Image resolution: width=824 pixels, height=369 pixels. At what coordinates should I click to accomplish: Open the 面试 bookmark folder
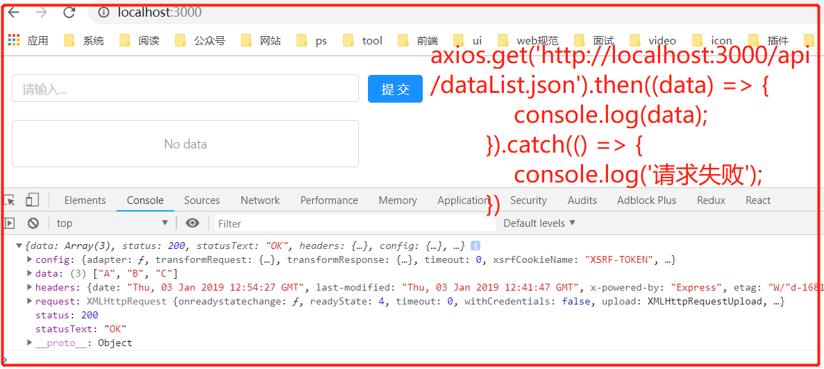click(594, 40)
